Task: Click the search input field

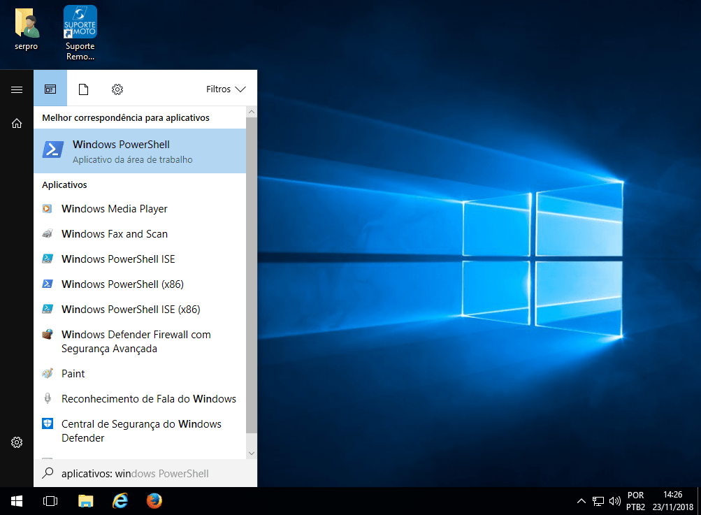Action: click(145, 473)
